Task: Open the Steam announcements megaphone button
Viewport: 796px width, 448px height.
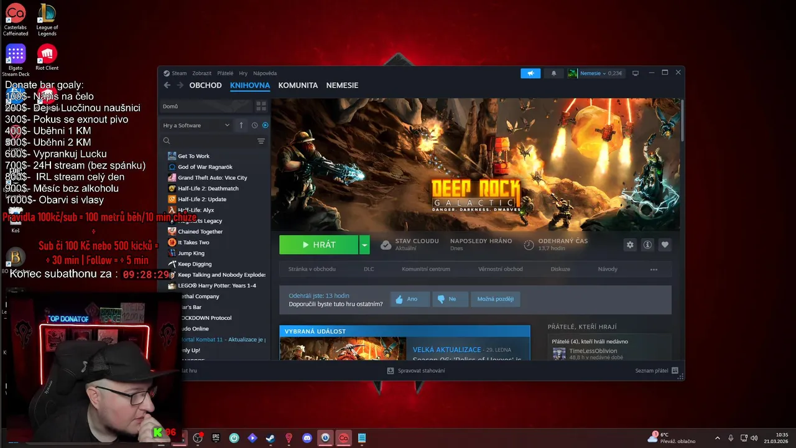Action: click(x=530, y=73)
